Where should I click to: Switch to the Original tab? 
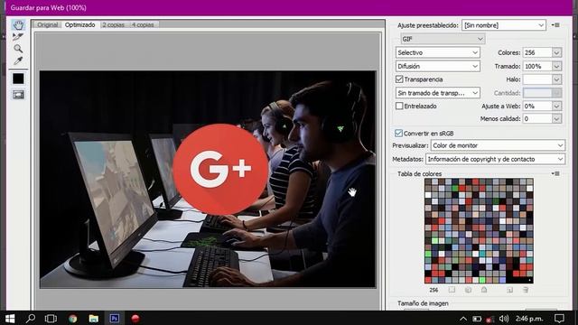(x=48, y=24)
